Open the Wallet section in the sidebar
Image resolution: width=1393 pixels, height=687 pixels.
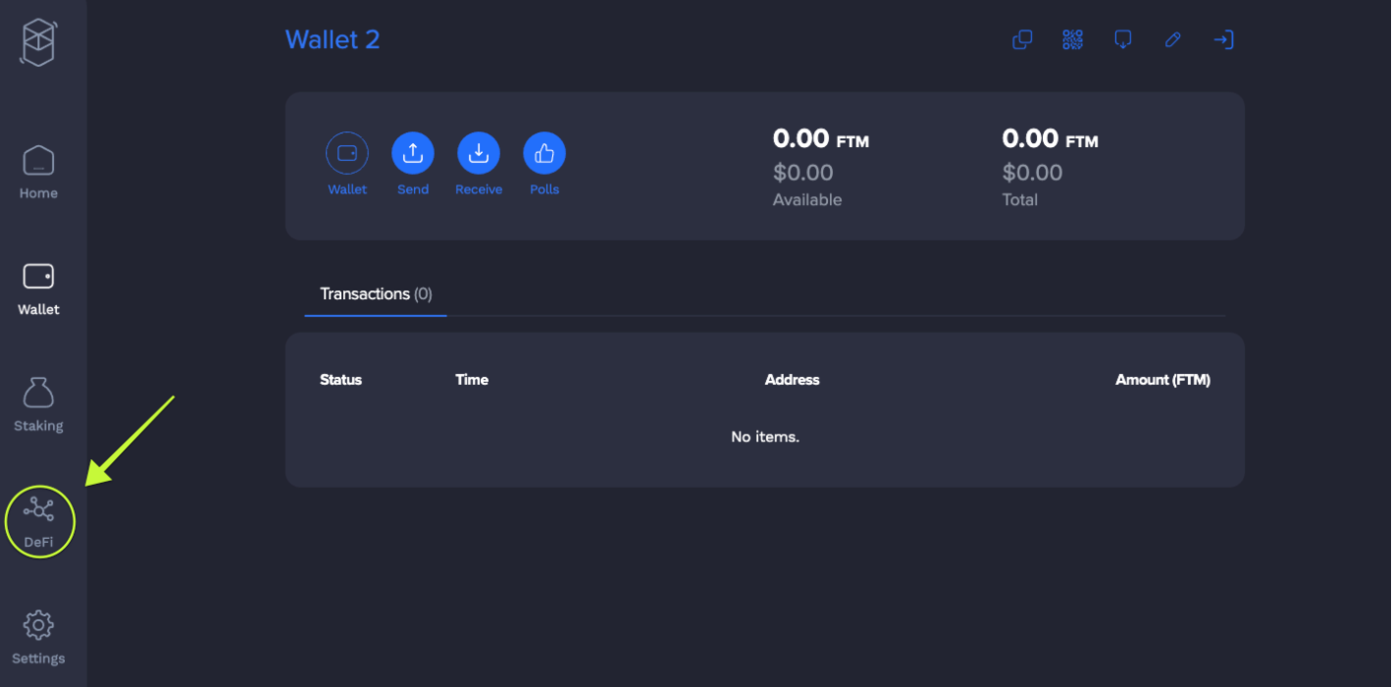coord(38,288)
